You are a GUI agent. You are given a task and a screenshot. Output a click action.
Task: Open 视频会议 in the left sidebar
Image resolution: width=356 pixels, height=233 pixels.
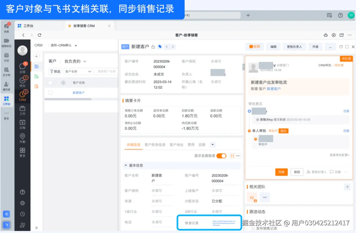(7, 41)
